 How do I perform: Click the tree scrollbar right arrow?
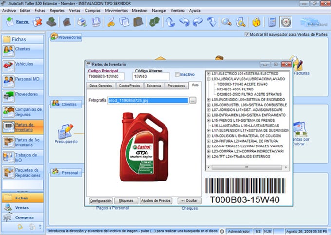(x=286, y=167)
